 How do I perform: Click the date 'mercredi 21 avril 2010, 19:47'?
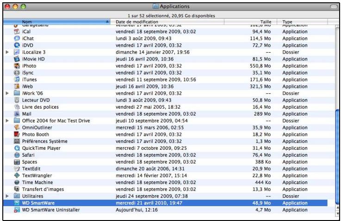[149, 203]
